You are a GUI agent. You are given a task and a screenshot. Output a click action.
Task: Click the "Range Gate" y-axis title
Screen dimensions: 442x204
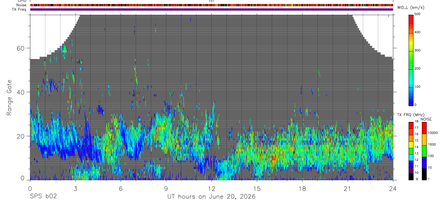9,98
